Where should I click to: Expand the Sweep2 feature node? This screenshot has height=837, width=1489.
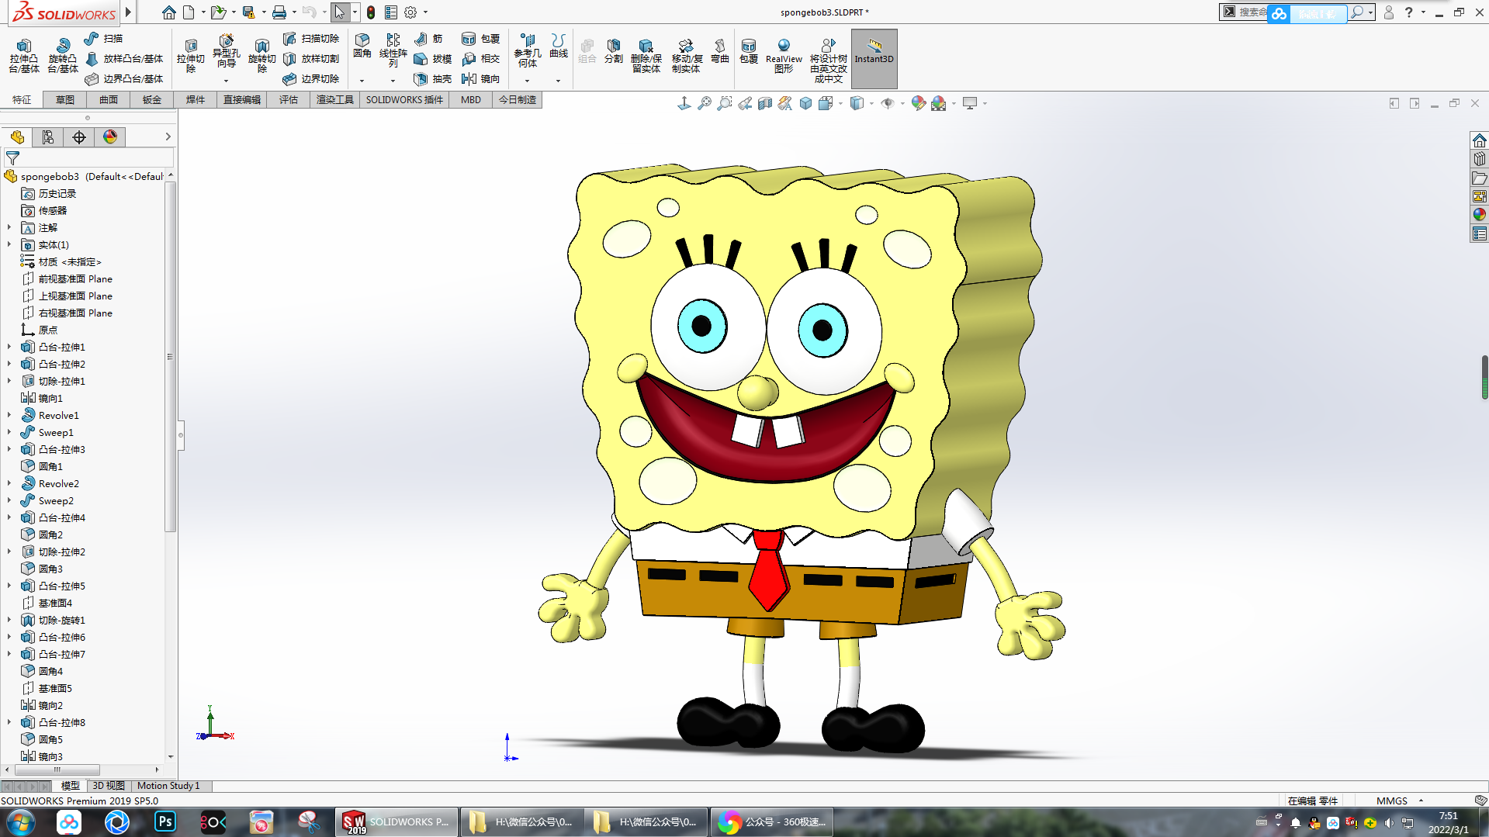coord(9,500)
